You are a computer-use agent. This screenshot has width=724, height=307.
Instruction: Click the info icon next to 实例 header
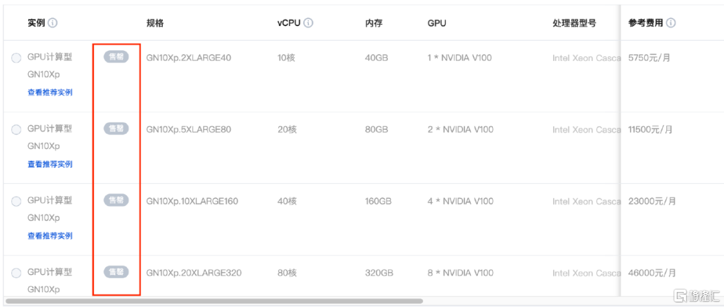coord(53,23)
